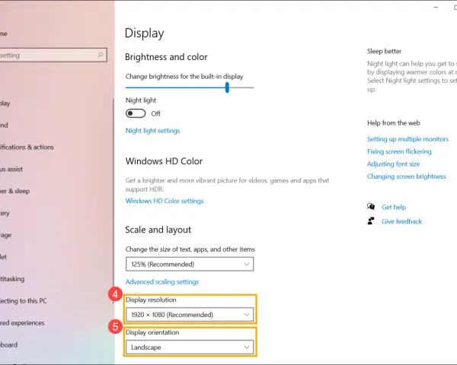The width and height of the screenshot is (457, 365).
Task: Open the Display resolution dropdown
Action: (x=190, y=315)
